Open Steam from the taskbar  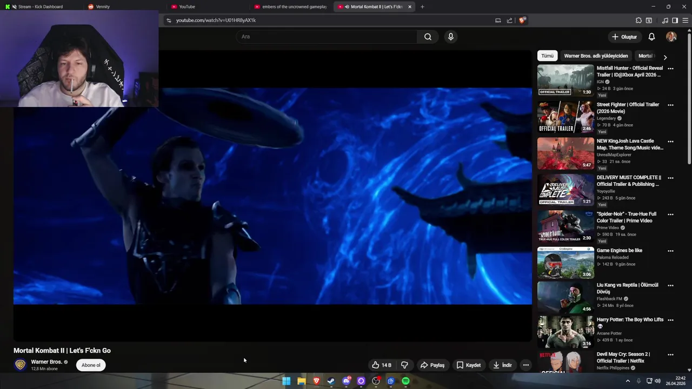[x=331, y=381]
